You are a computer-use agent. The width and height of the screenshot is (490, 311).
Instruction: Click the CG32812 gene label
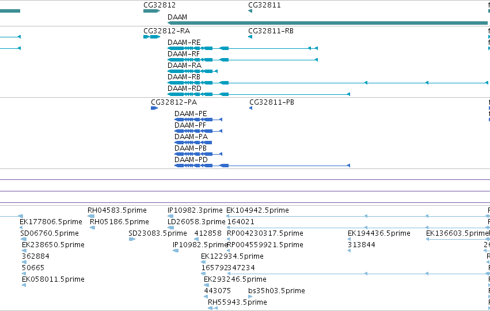[159, 5]
